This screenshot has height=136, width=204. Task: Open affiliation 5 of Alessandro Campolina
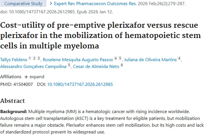click(x=69, y=65)
